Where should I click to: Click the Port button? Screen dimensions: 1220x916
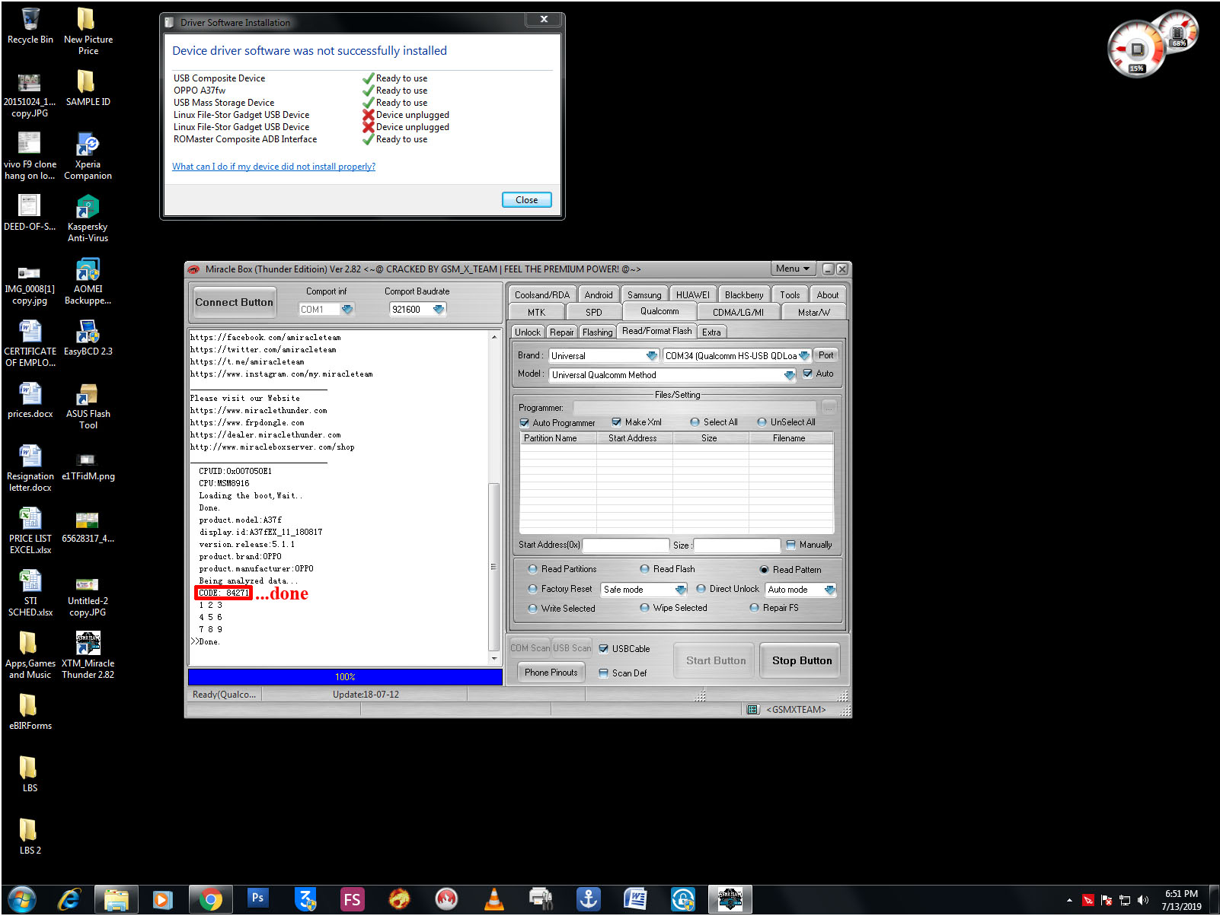(826, 355)
